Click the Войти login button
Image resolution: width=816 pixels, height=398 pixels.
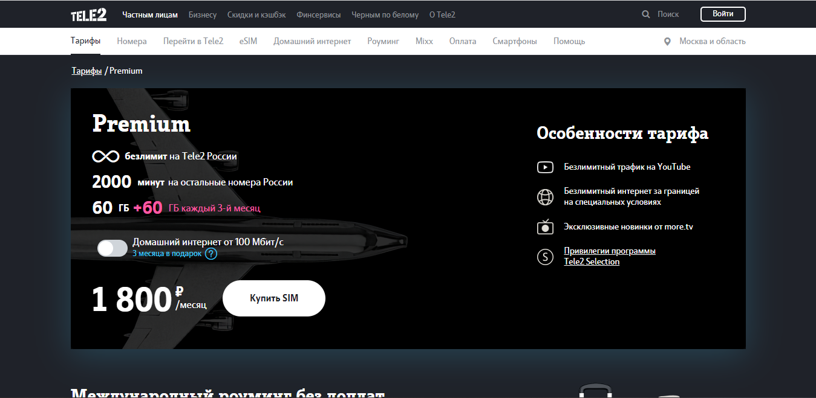coord(722,14)
